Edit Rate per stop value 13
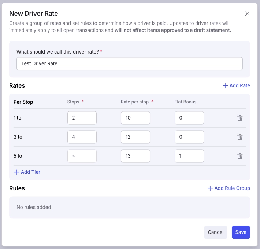The width and height of the screenshot is (260, 249). coord(135,156)
